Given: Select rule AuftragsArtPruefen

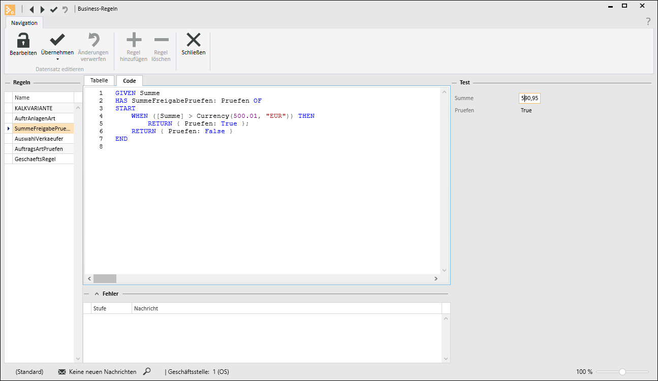Looking at the screenshot, I should tap(43, 149).
